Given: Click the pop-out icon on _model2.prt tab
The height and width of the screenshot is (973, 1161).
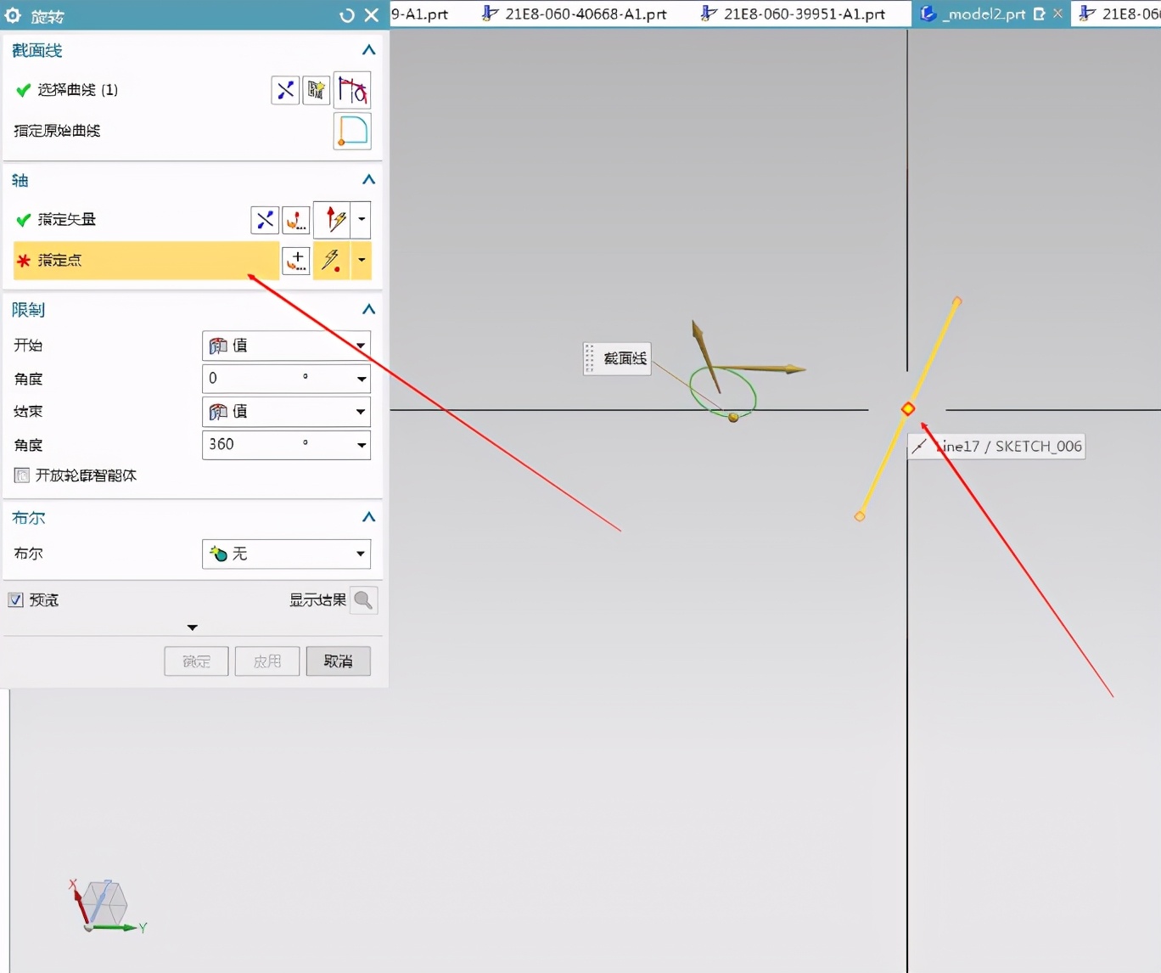Looking at the screenshot, I should pos(1039,14).
